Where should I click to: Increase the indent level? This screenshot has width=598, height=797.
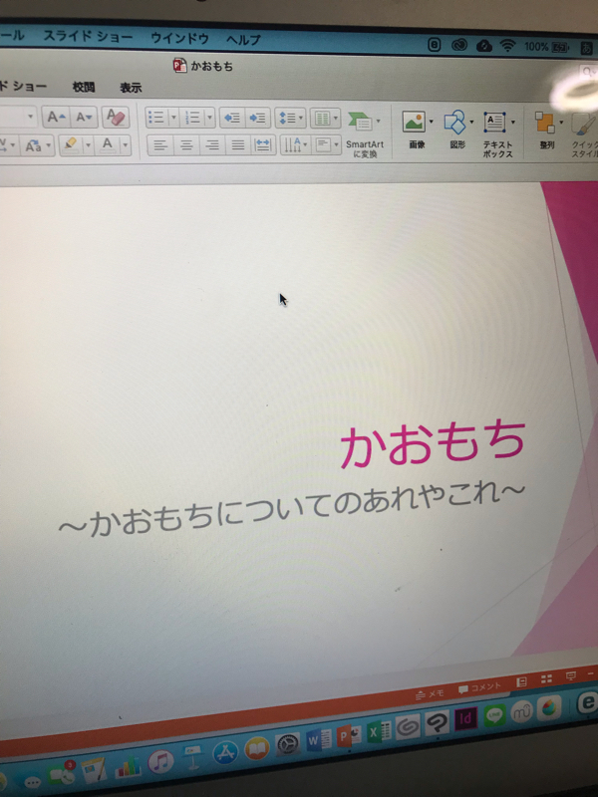(258, 118)
